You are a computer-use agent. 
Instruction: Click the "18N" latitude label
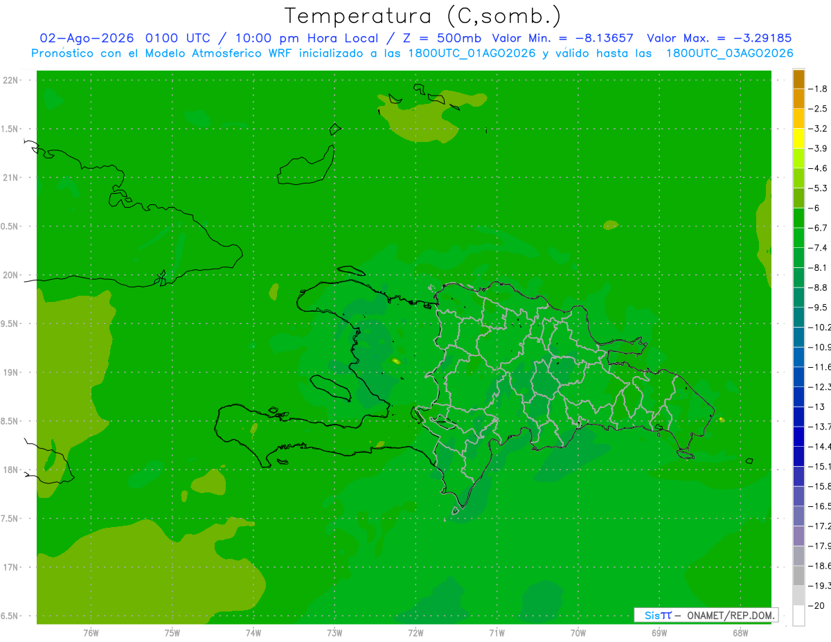pos(12,470)
